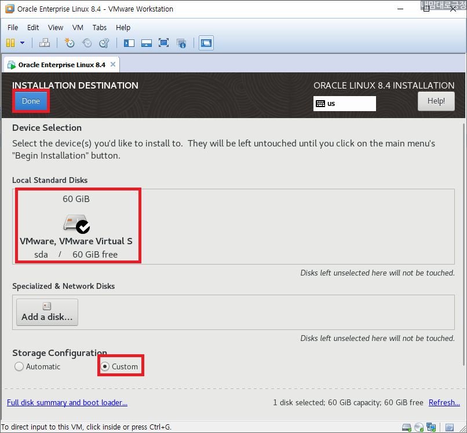
Task: Open the Tabs menu
Action: (100, 28)
